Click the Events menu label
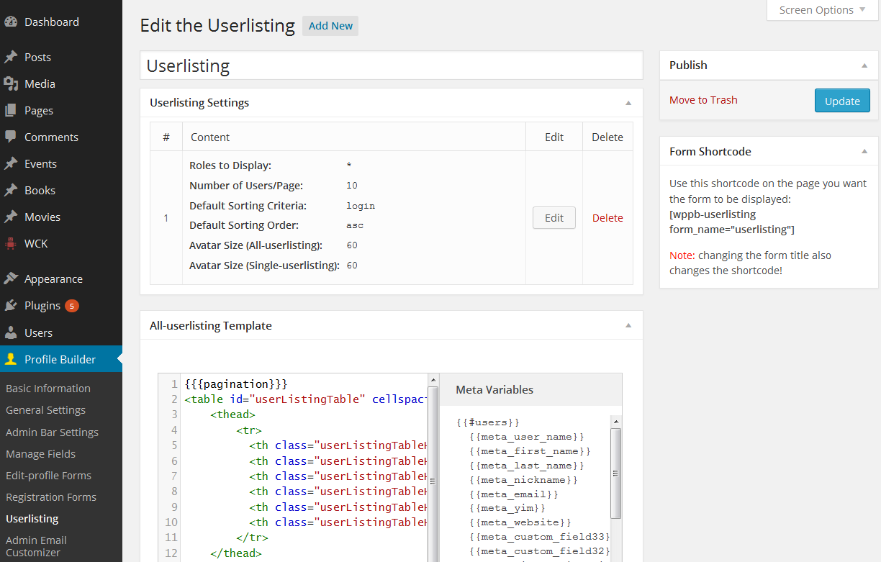Viewport: 881px width, 562px height. pos(40,163)
